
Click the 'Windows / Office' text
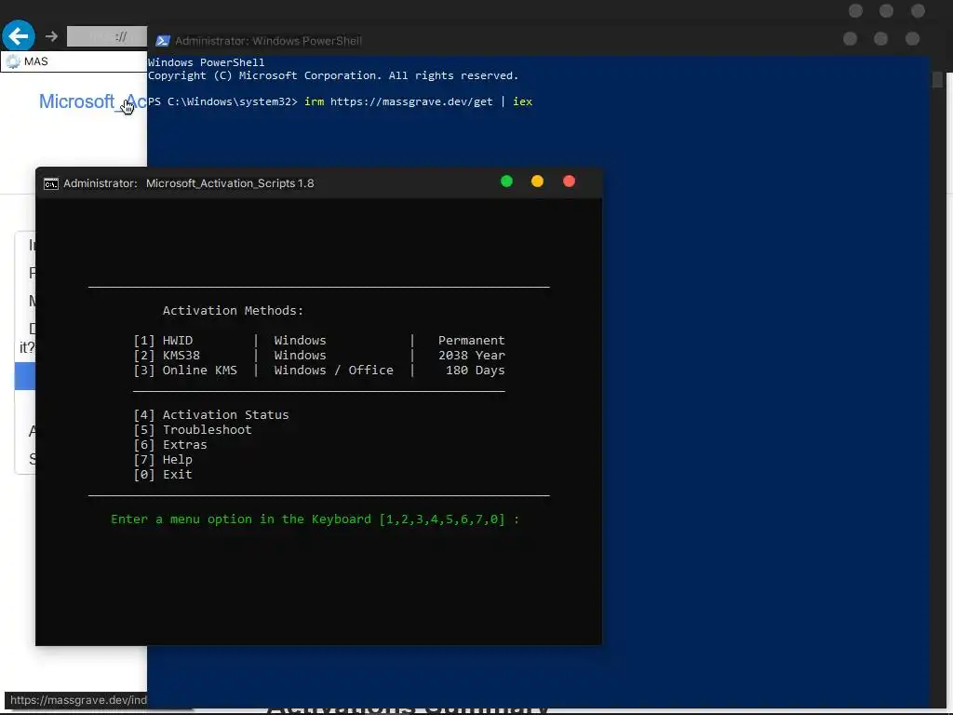pyautogui.click(x=334, y=371)
